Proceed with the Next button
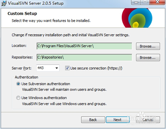Viewport: 166px width, 129px height. coord(118,120)
